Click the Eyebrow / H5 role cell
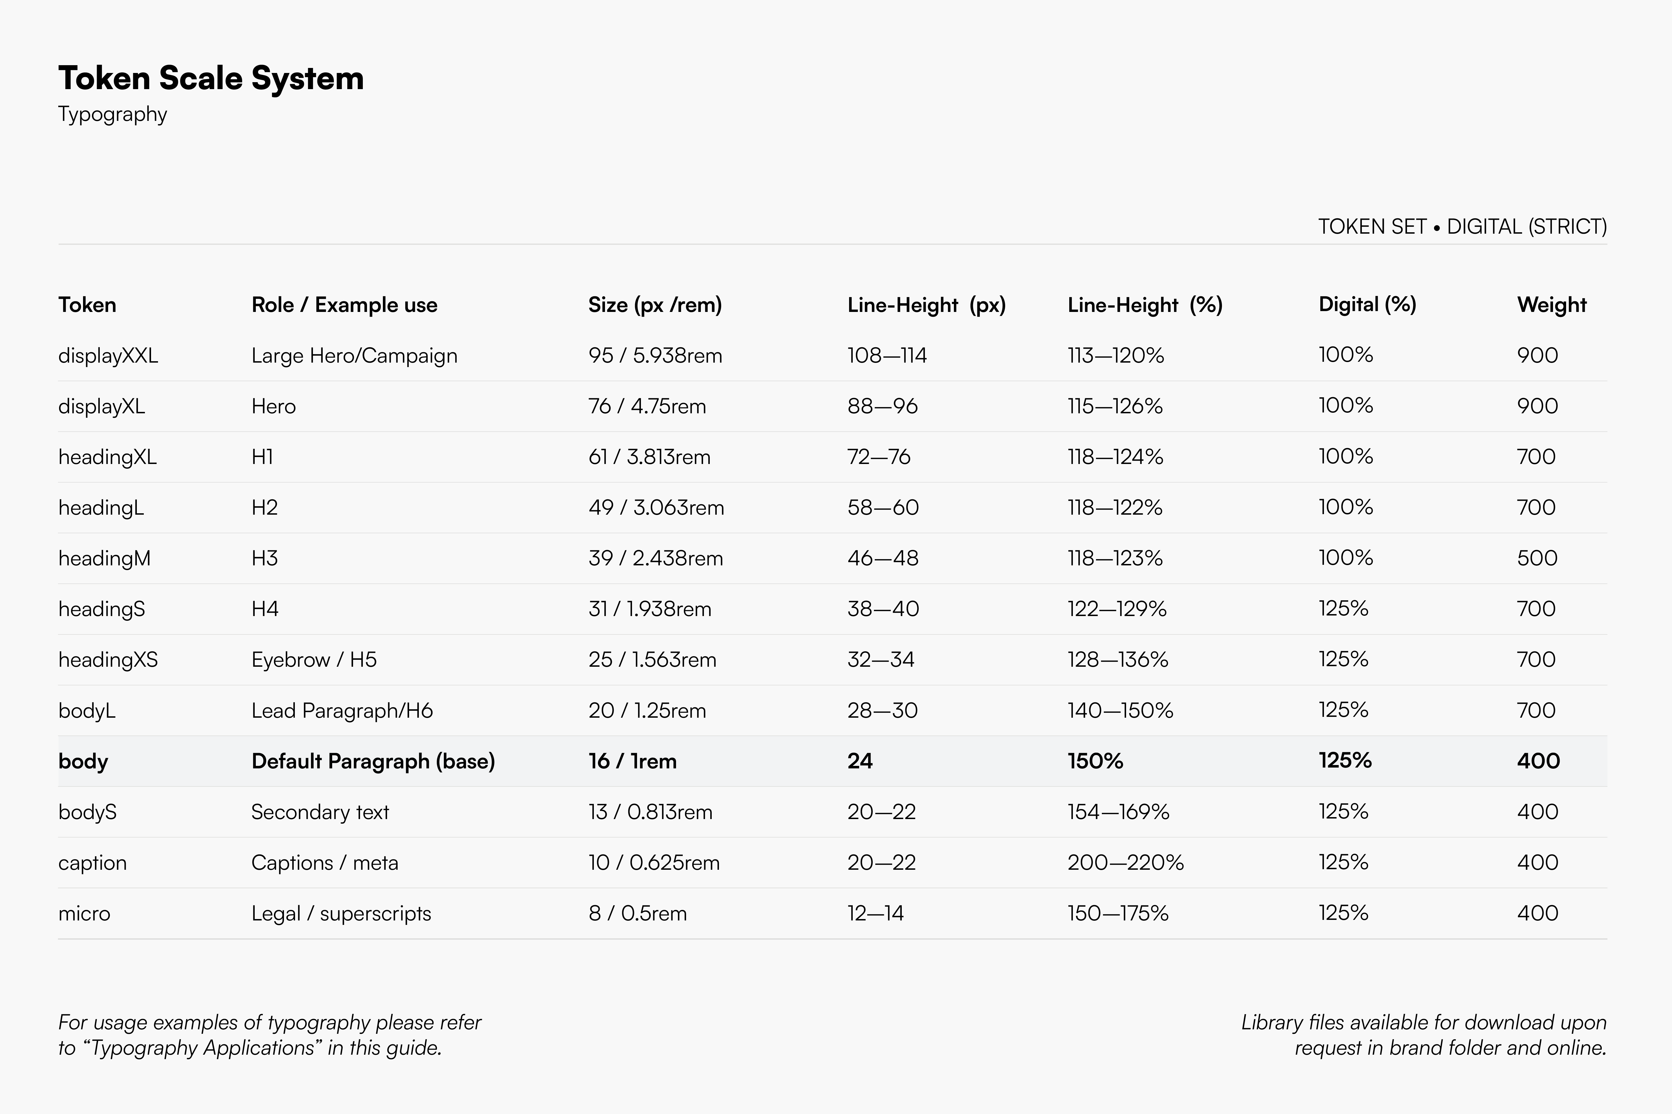 (313, 660)
